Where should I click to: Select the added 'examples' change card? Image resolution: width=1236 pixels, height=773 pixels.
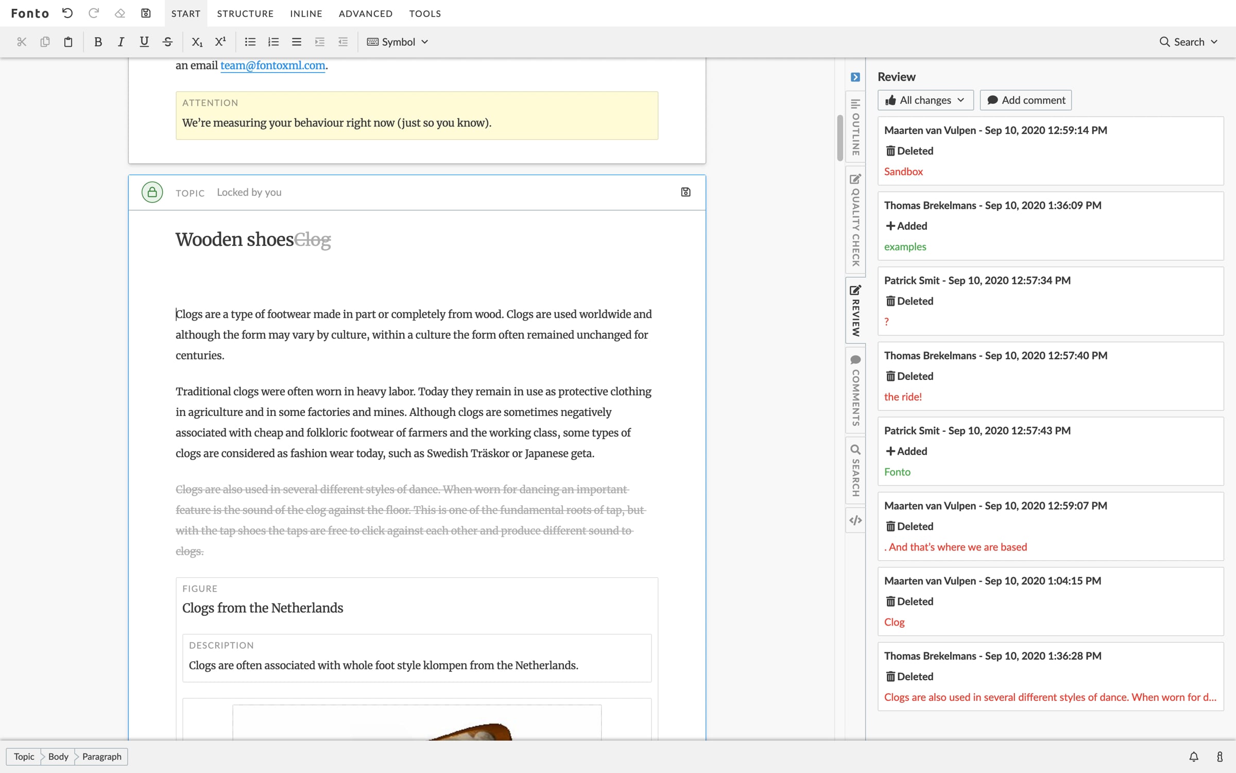[x=1051, y=226]
